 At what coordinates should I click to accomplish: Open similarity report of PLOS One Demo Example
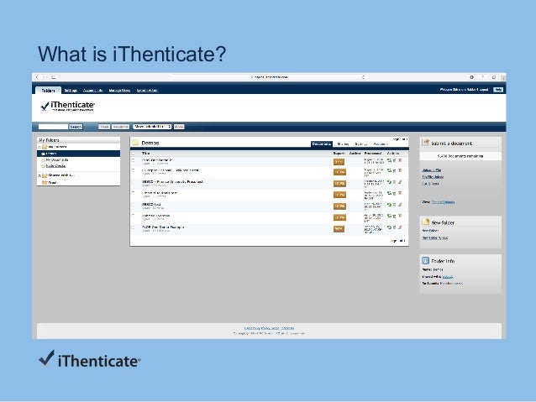339,229
